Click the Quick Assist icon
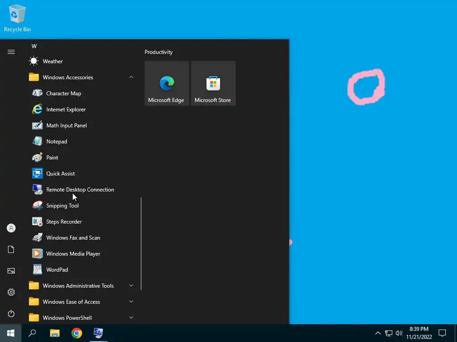 click(37, 173)
